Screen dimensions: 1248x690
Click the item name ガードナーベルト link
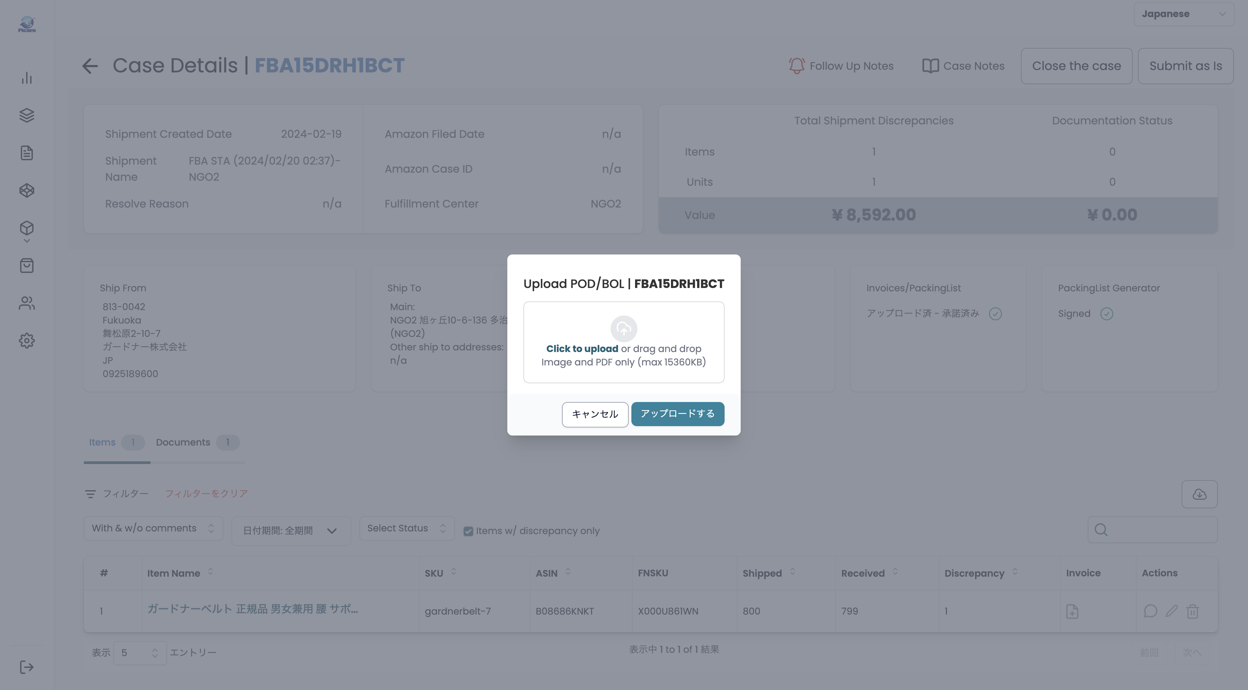click(252, 609)
